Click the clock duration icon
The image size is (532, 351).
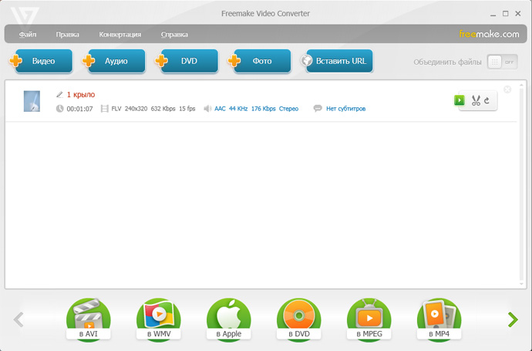(59, 109)
